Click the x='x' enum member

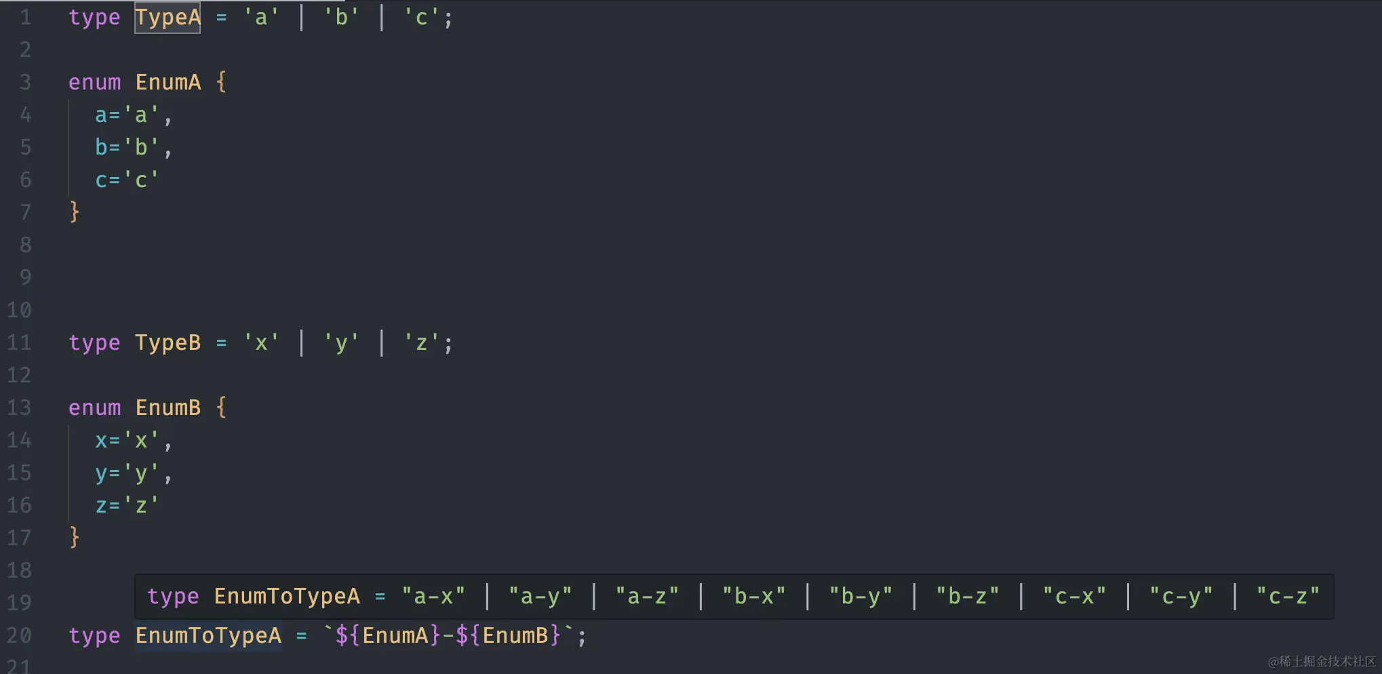[x=127, y=441]
